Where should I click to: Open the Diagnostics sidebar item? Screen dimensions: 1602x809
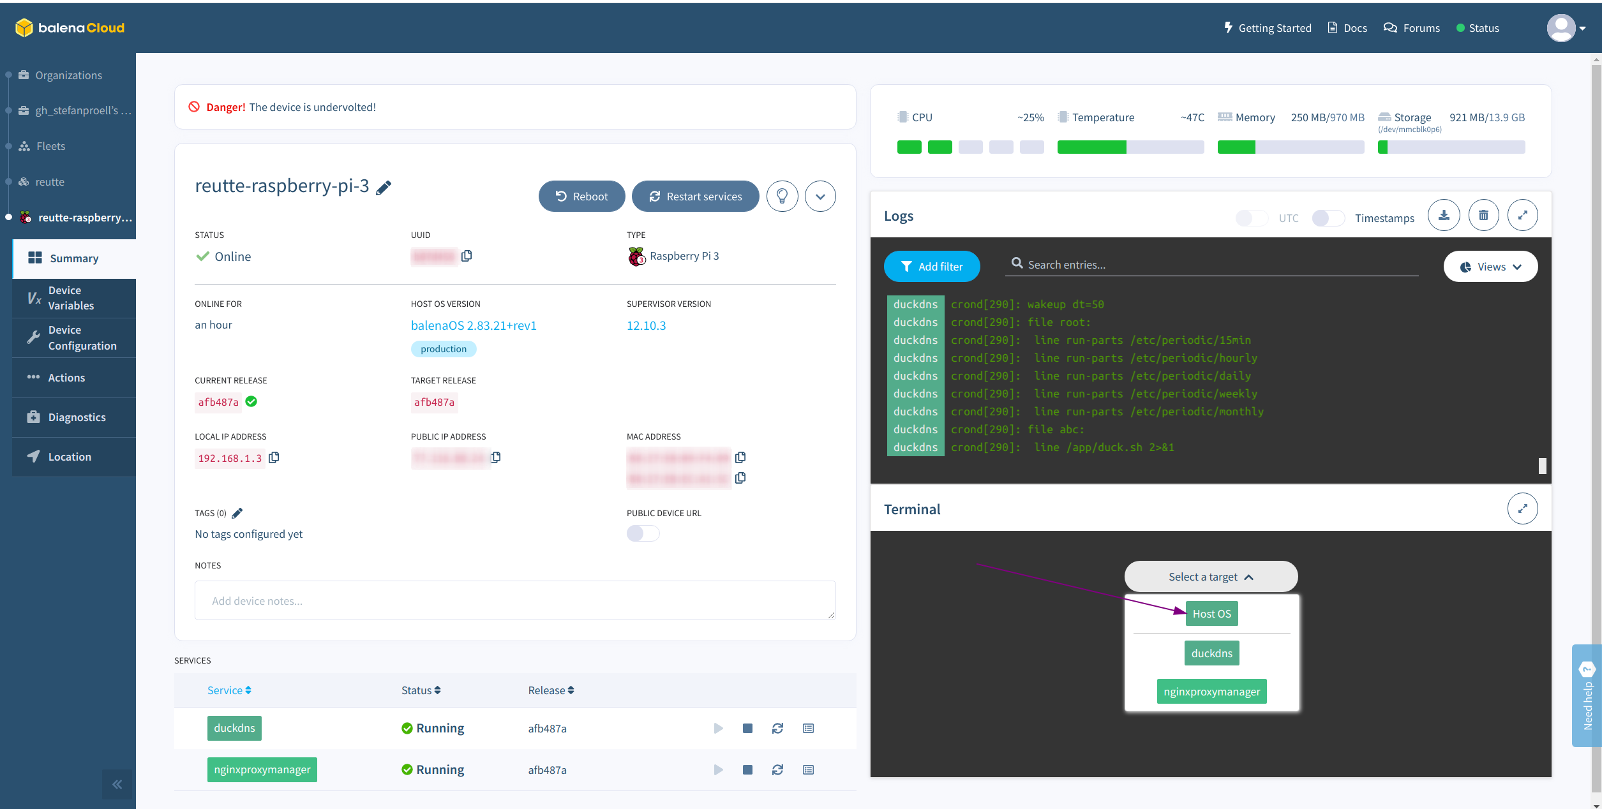[x=74, y=417]
